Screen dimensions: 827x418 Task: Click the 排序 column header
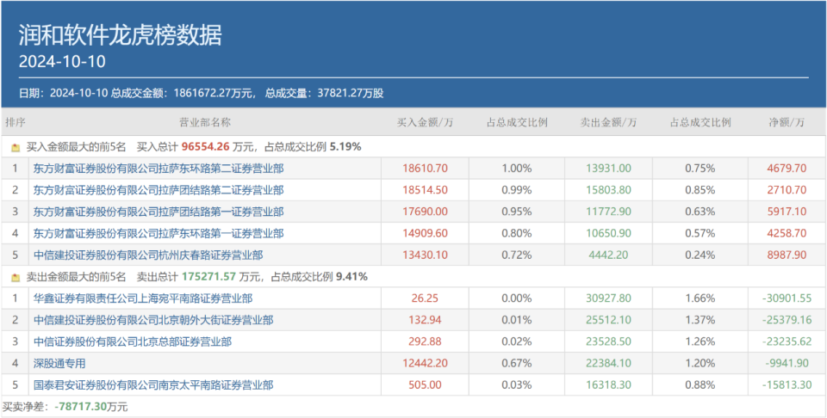click(x=16, y=123)
